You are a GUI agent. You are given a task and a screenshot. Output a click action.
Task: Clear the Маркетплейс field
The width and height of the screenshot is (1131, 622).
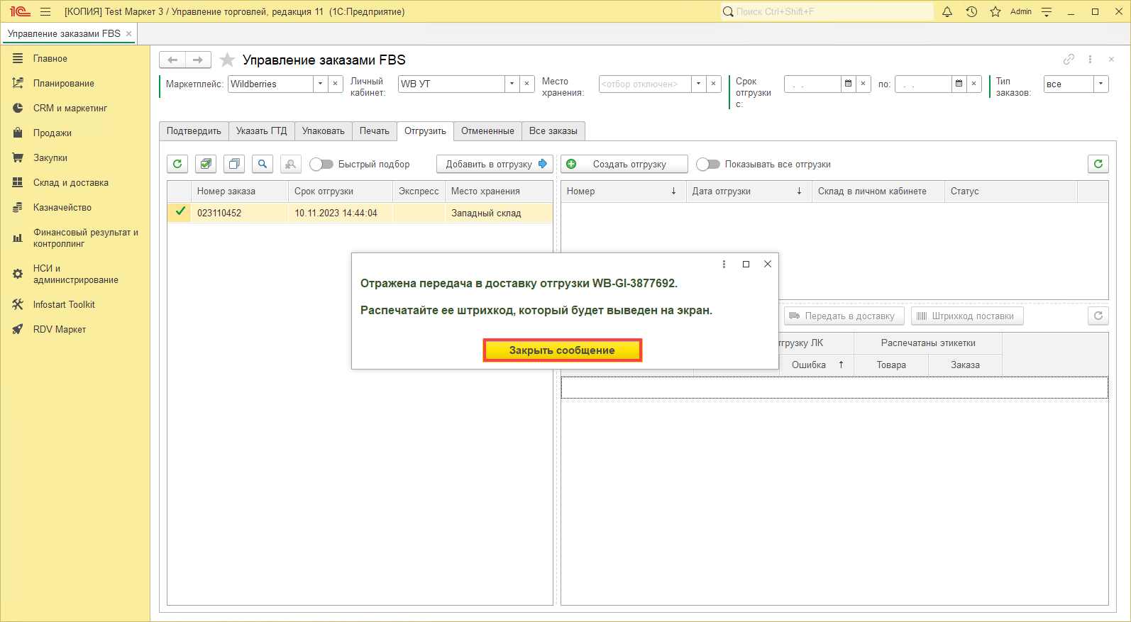pos(336,84)
